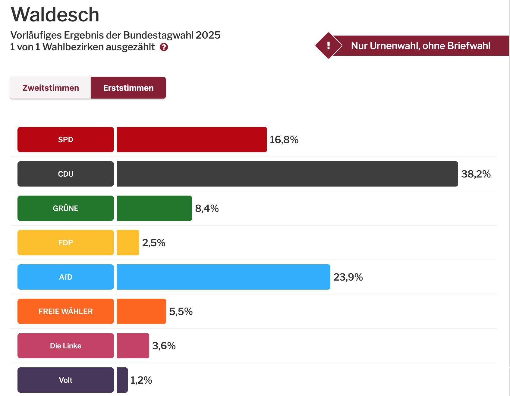
Task: Click the Nur Urnenwahl banner text
Action: [x=421, y=46]
